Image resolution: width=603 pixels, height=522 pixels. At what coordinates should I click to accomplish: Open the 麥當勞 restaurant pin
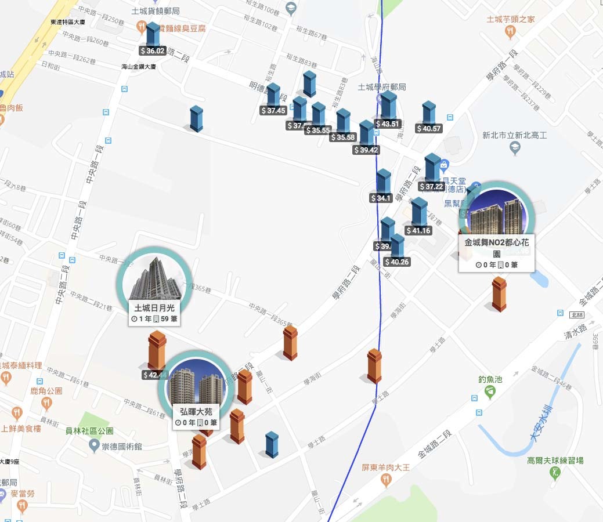[x=22, y=506]
